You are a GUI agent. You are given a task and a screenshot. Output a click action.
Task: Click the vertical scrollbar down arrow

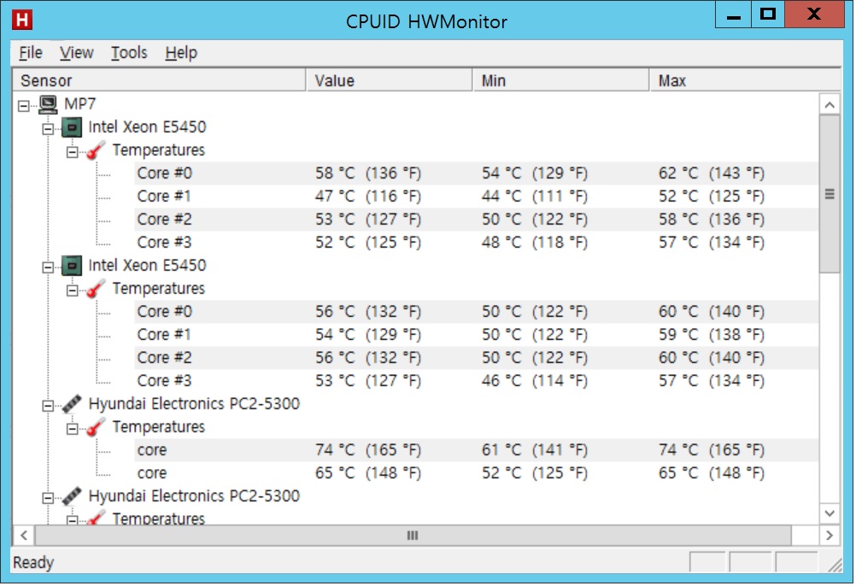coord(830,513)
